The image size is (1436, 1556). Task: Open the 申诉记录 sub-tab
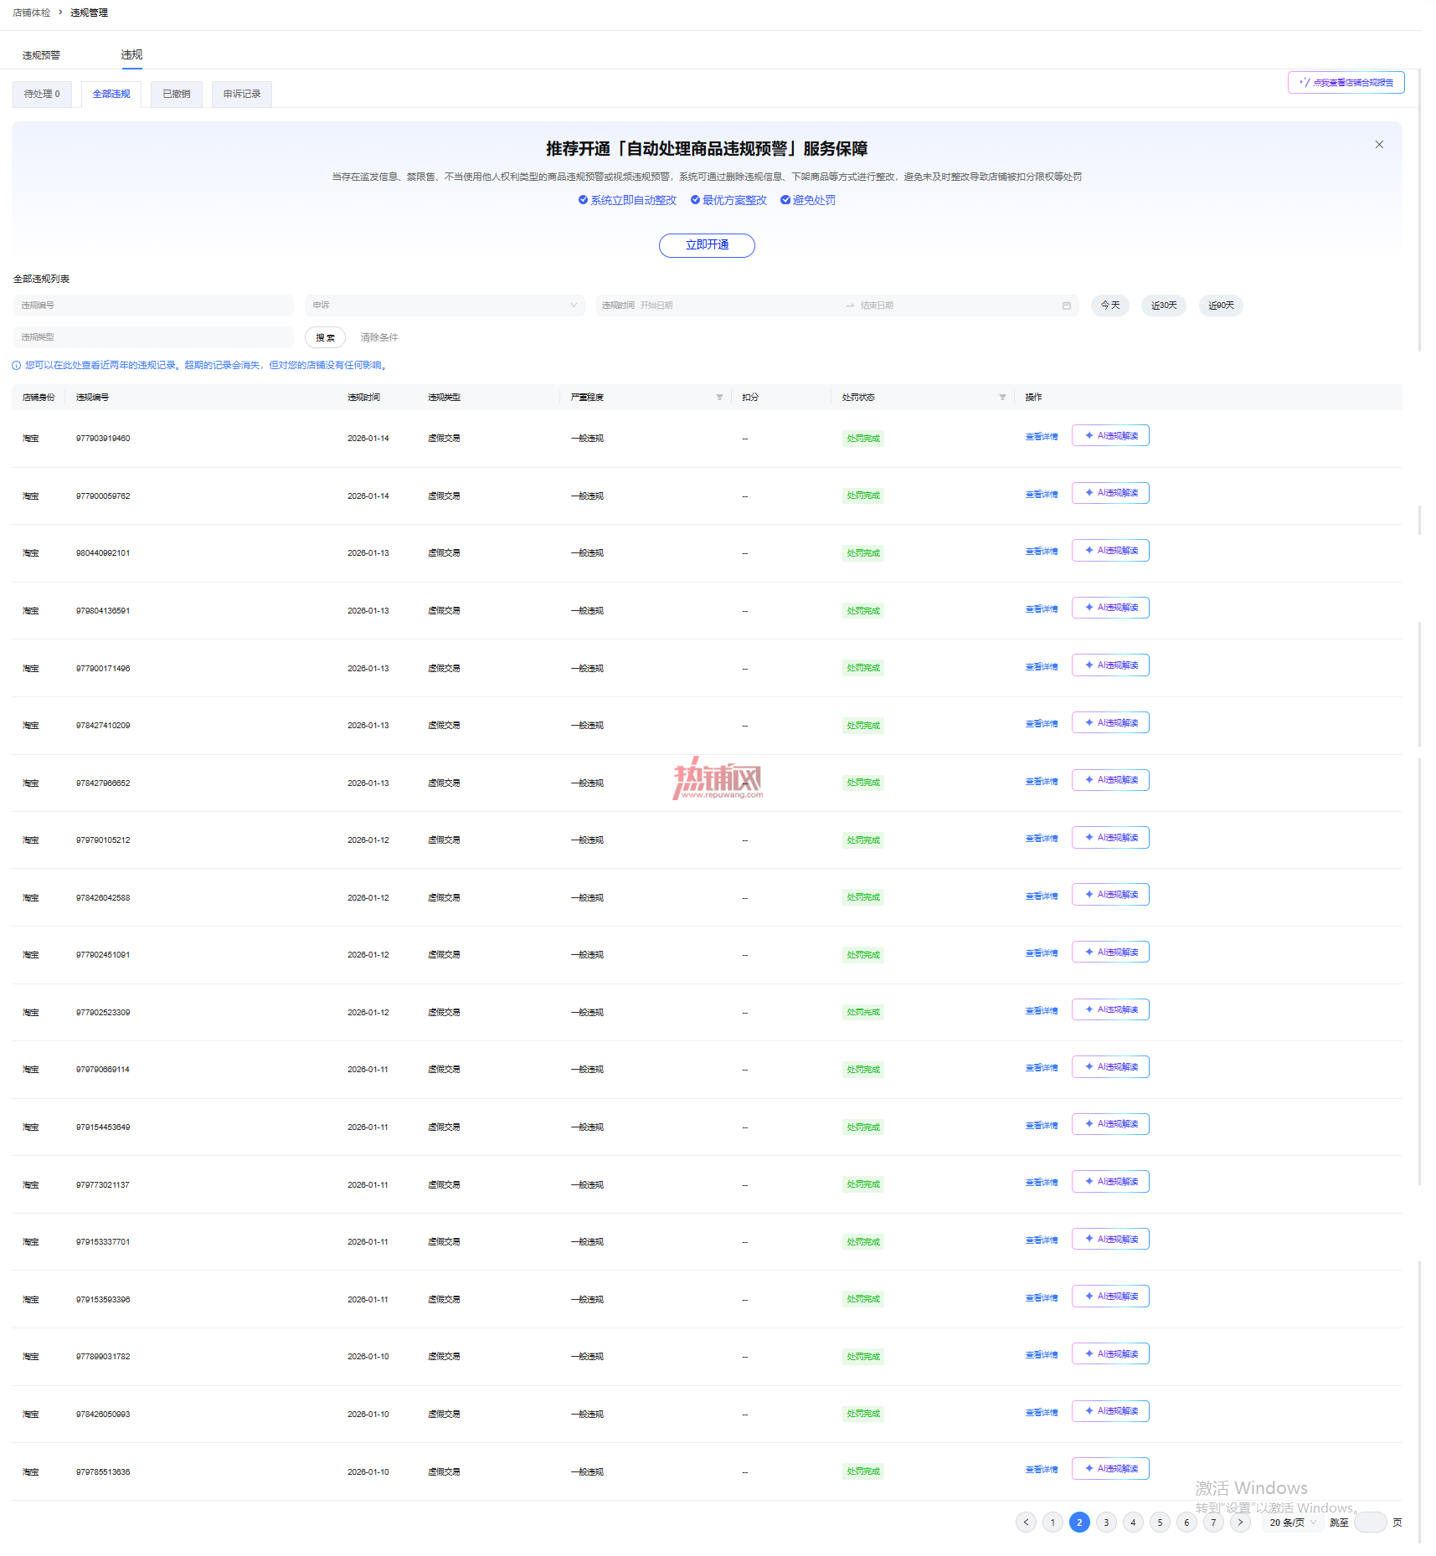pyautogui.click(x=241, y=94)
